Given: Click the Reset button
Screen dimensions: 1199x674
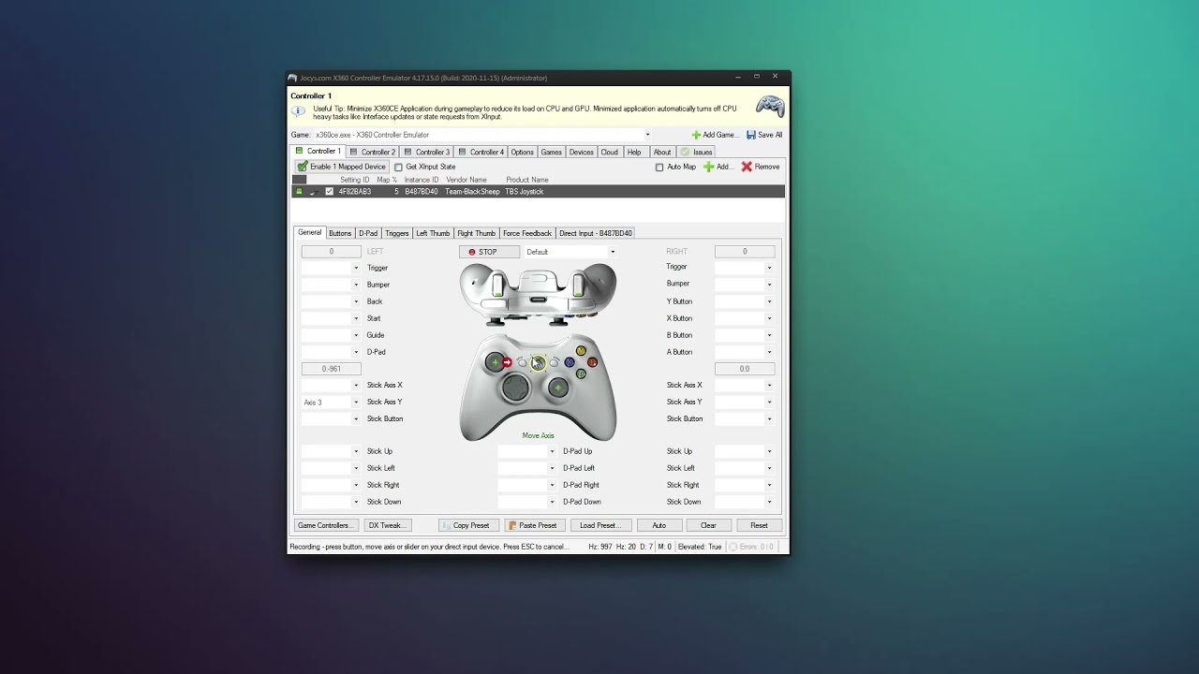Looking at the screenshot, I should click(x=759, y=525).
